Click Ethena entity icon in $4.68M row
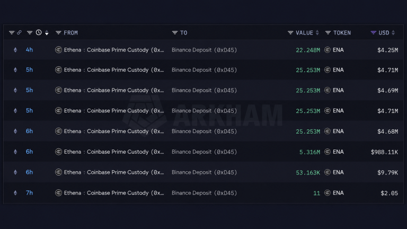The image size is (407, 229). click(x=58, y=131)
